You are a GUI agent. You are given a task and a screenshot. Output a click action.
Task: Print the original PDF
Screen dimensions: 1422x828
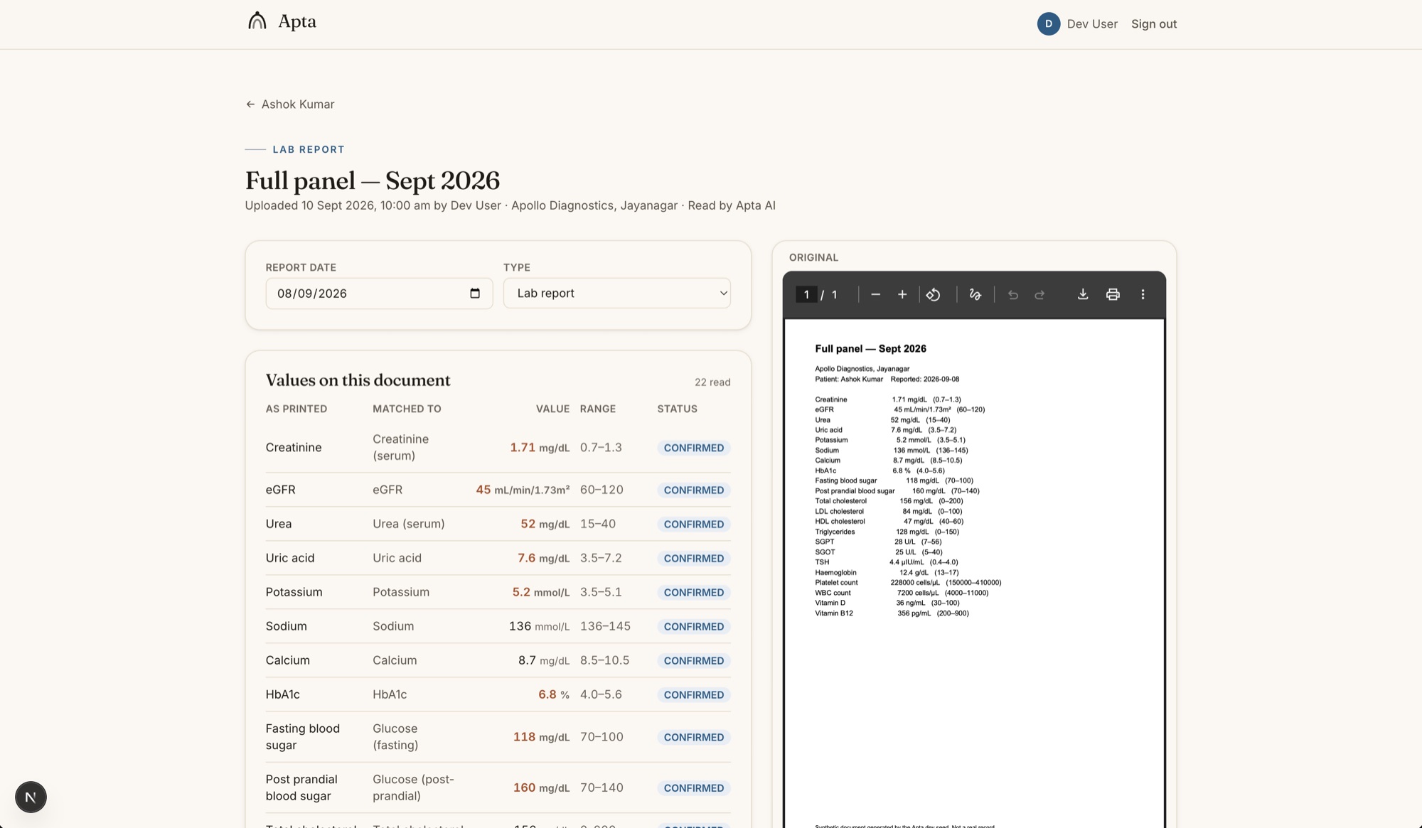point(1113,294)
